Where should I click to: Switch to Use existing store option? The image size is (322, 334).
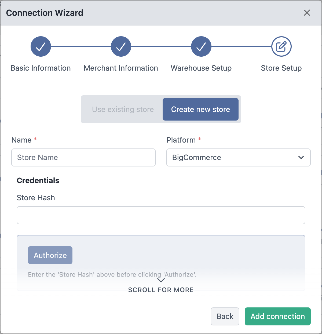click(123, 109)
